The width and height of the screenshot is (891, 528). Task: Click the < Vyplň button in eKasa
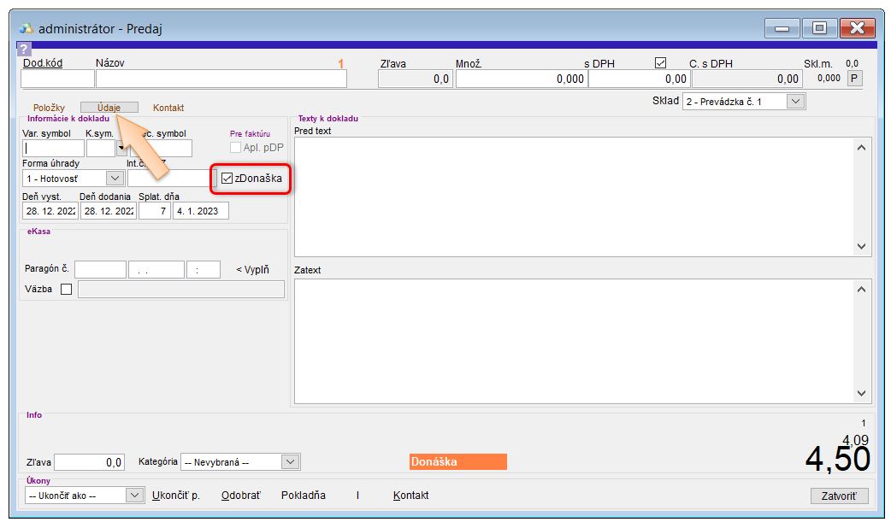[252, 270]
